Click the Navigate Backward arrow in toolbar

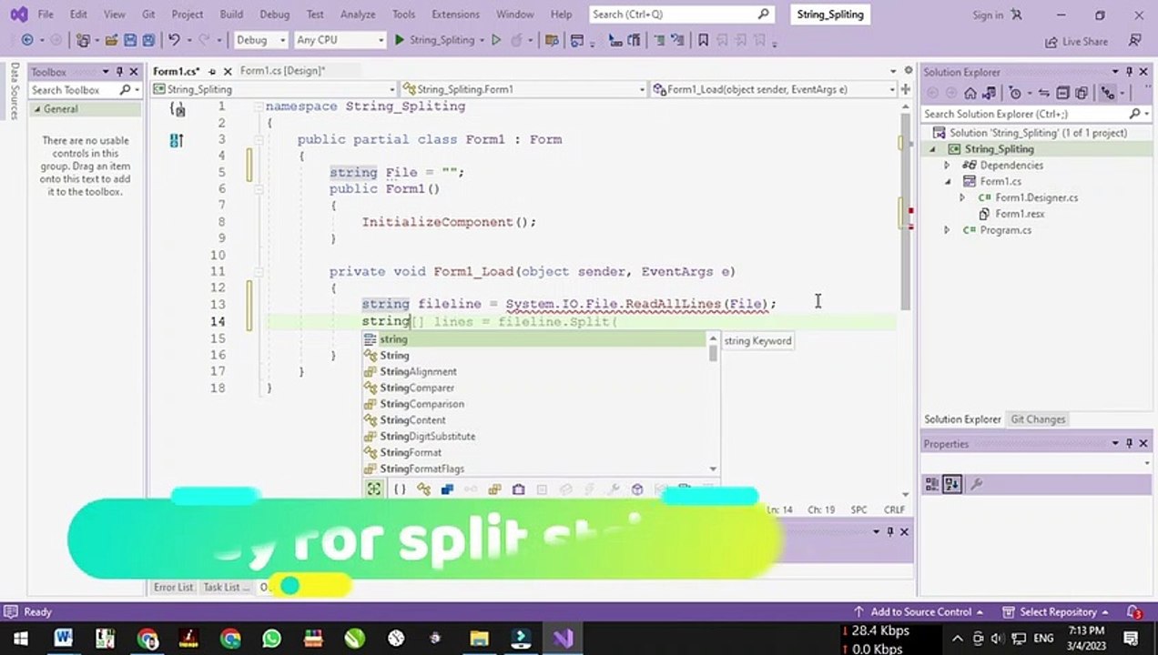pyautogui.click(x=27, y=40)
